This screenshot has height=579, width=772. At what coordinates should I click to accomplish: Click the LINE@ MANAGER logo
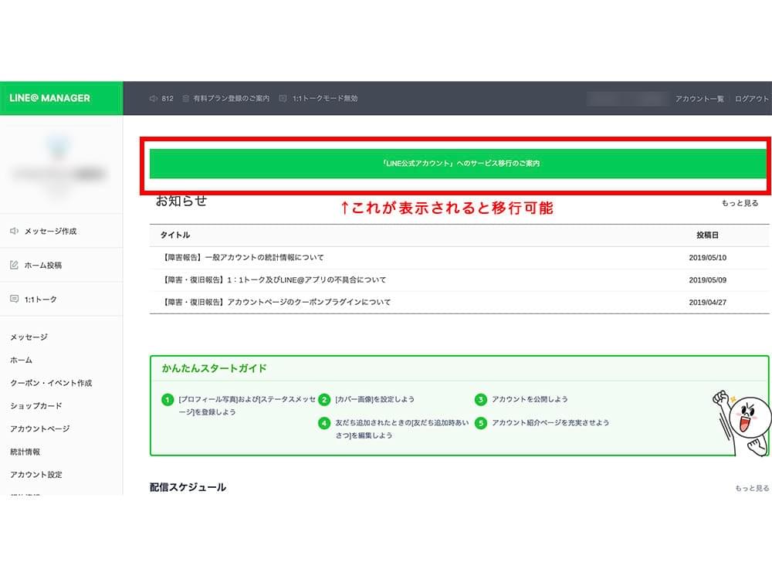49,98
